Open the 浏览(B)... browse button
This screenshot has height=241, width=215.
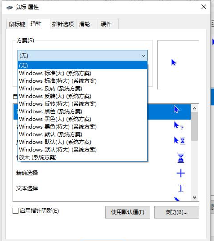tap(177, 212)
